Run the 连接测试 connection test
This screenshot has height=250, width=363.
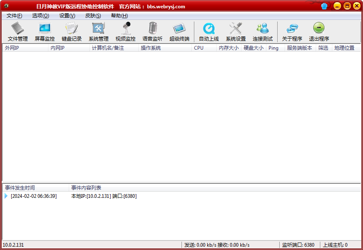click(x=262, y=32)
